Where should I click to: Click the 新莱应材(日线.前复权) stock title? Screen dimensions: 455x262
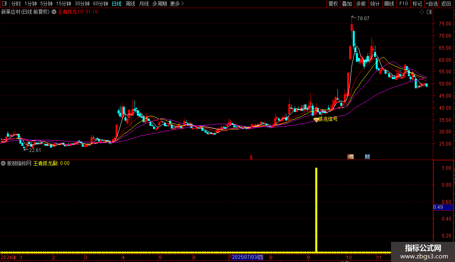[x=25, y=12]
